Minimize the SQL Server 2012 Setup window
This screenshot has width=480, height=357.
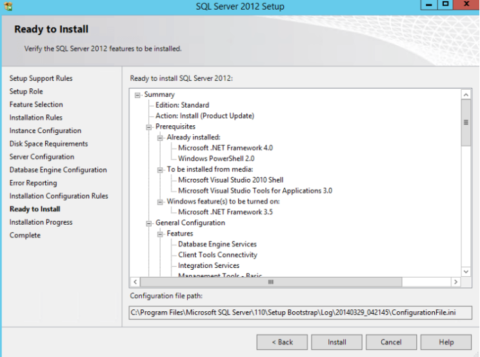(x=429, y=5)
